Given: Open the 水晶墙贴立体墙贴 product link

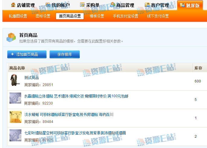Looking at the screenshot, I should [x=76, y=96].
